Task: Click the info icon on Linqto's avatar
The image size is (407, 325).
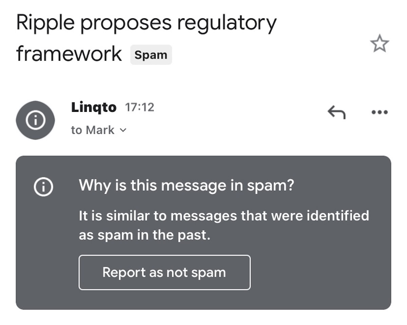Action: tap(35, 120)
